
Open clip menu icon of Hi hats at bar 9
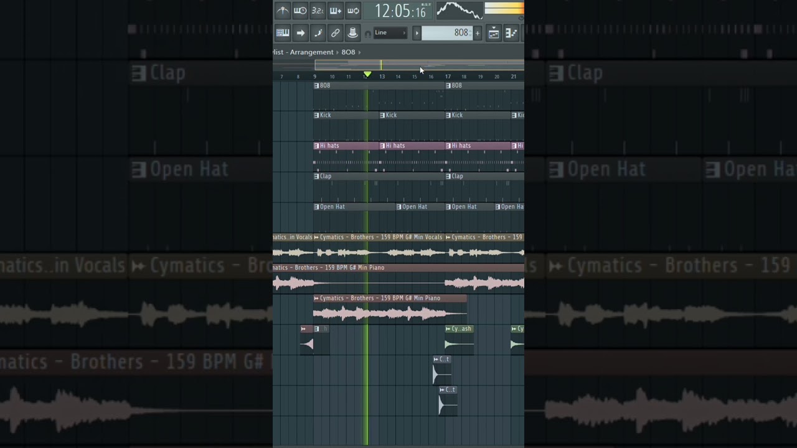[316, 146]
